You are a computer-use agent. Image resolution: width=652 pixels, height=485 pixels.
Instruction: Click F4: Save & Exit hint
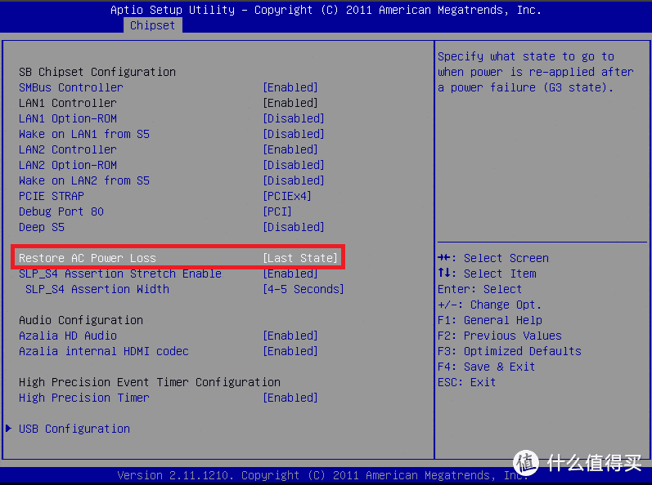487,367
